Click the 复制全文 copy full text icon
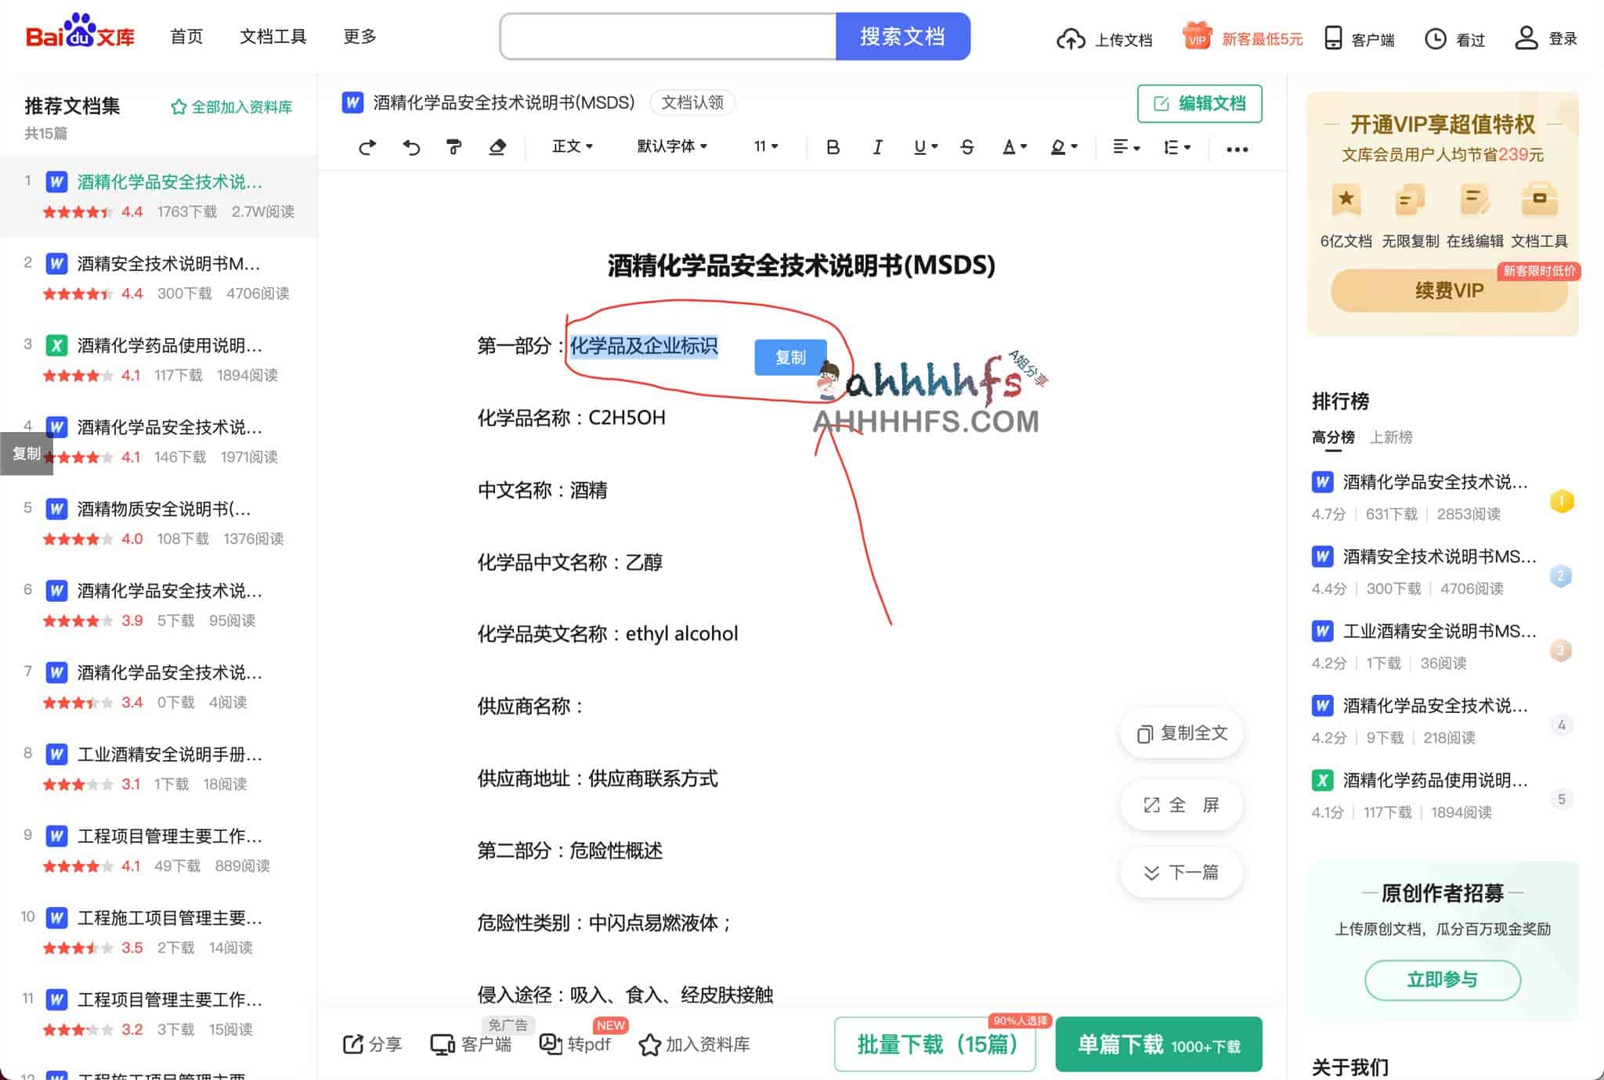This screenshot has width=1604, height=1080. click(1145, 733)
